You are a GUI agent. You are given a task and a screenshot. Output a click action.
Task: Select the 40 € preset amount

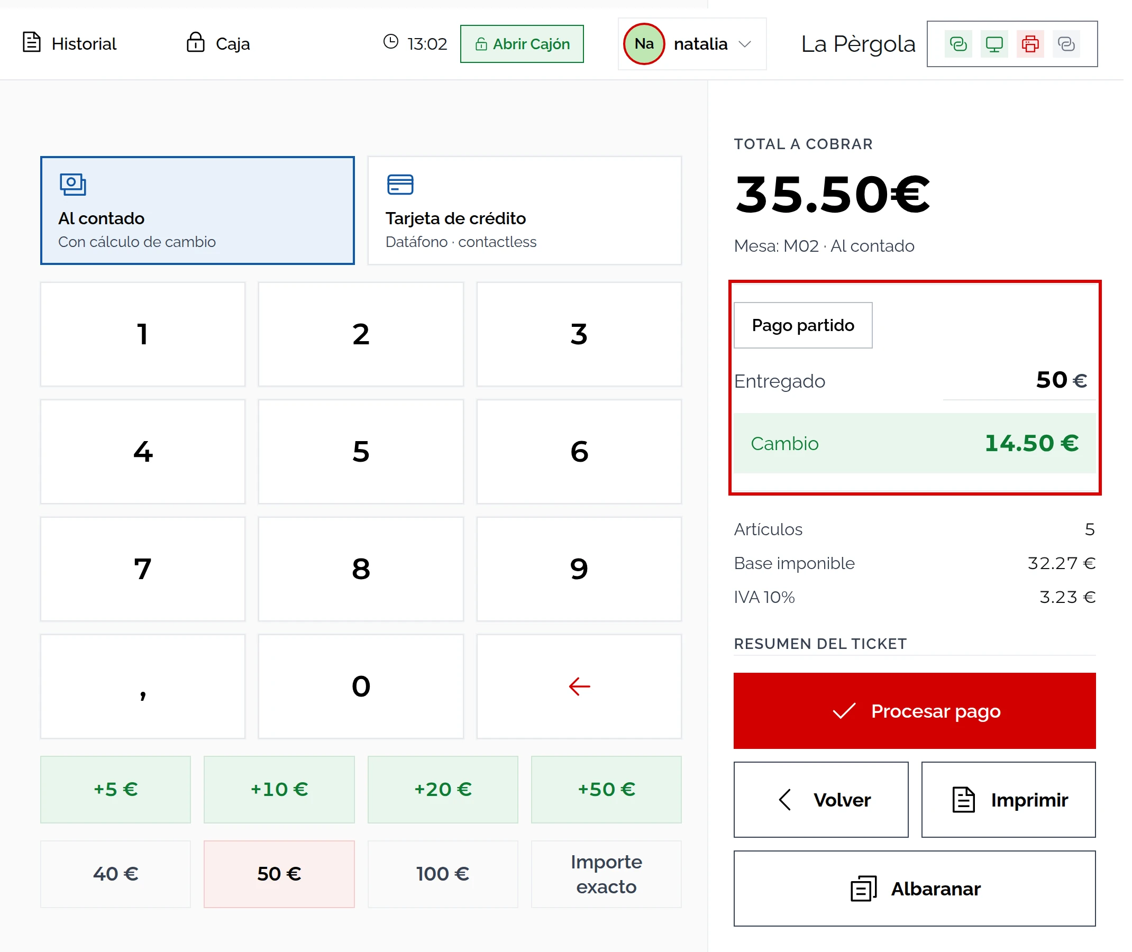(115, 874)
